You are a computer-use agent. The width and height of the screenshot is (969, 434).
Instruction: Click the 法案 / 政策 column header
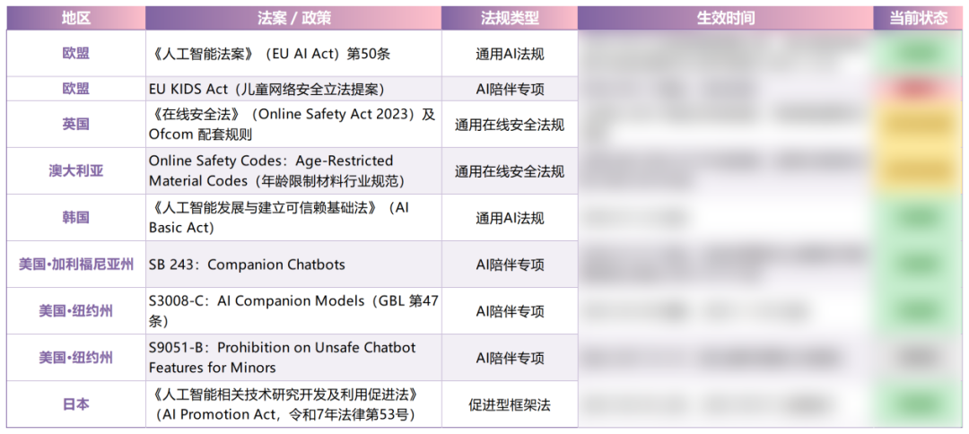(x=293, y=19)
